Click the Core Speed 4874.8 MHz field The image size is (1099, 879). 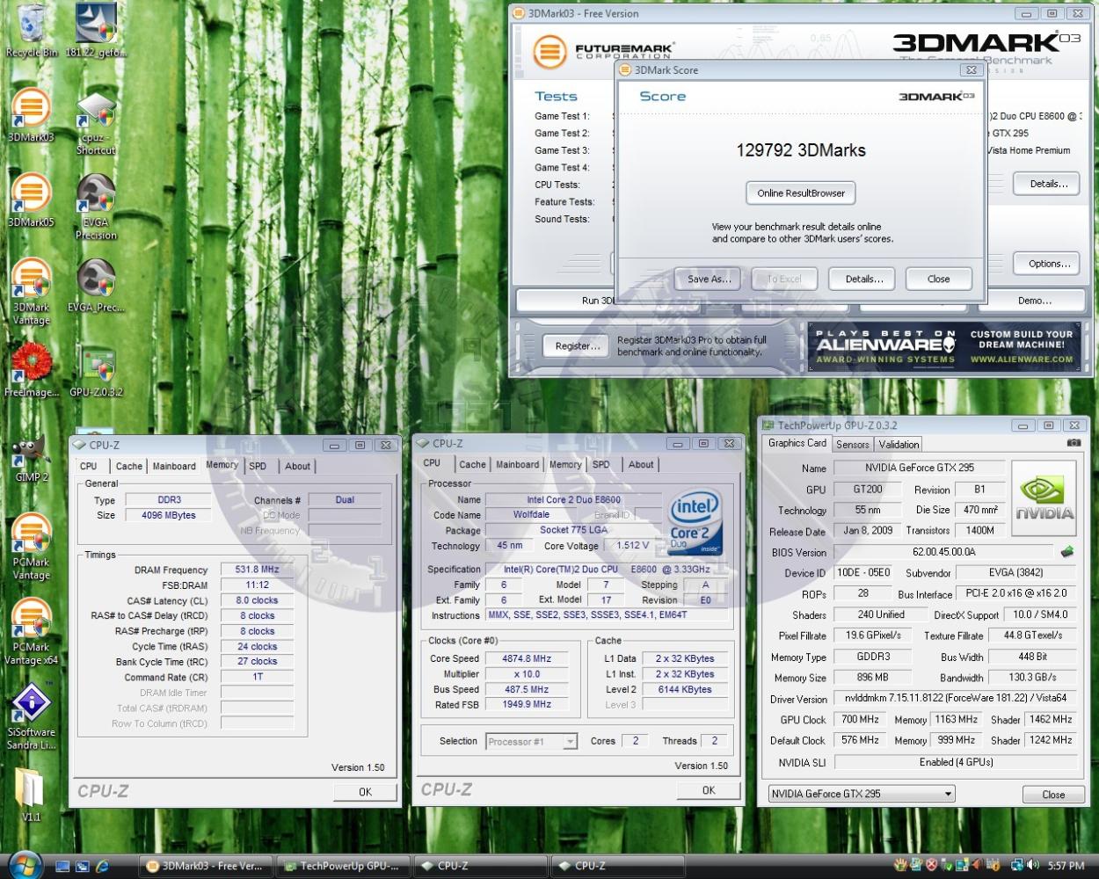point(528,658)
